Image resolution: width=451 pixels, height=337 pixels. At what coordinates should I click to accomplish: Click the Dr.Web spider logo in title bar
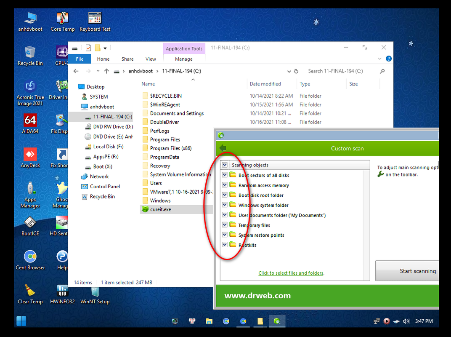coord(221,135)
